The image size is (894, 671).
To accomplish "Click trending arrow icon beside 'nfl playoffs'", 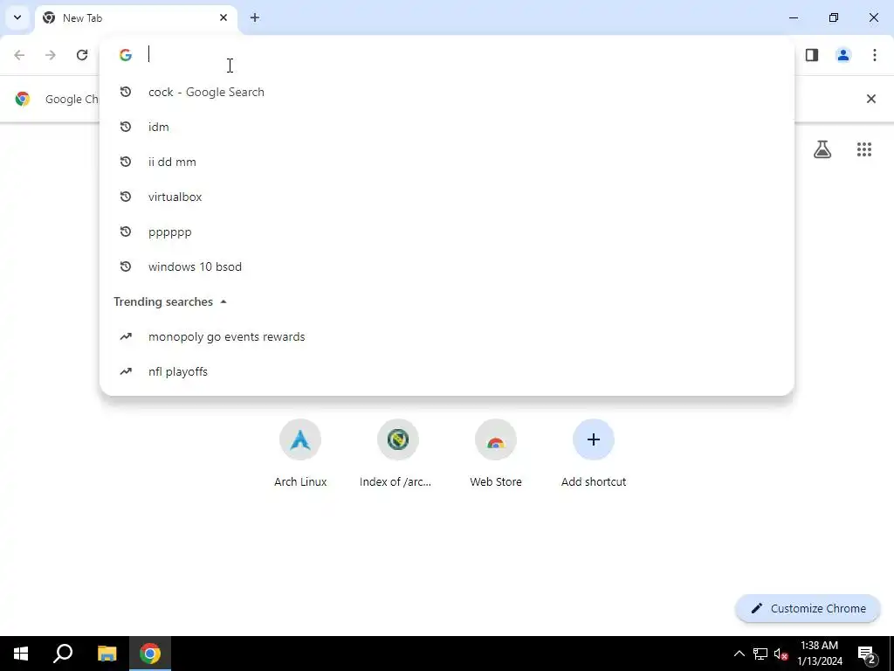I will (x=126, y=371).
